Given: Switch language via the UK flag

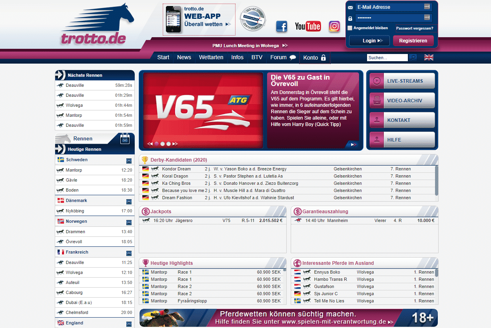Looking at the screenshot, I should tap(429, 57).
